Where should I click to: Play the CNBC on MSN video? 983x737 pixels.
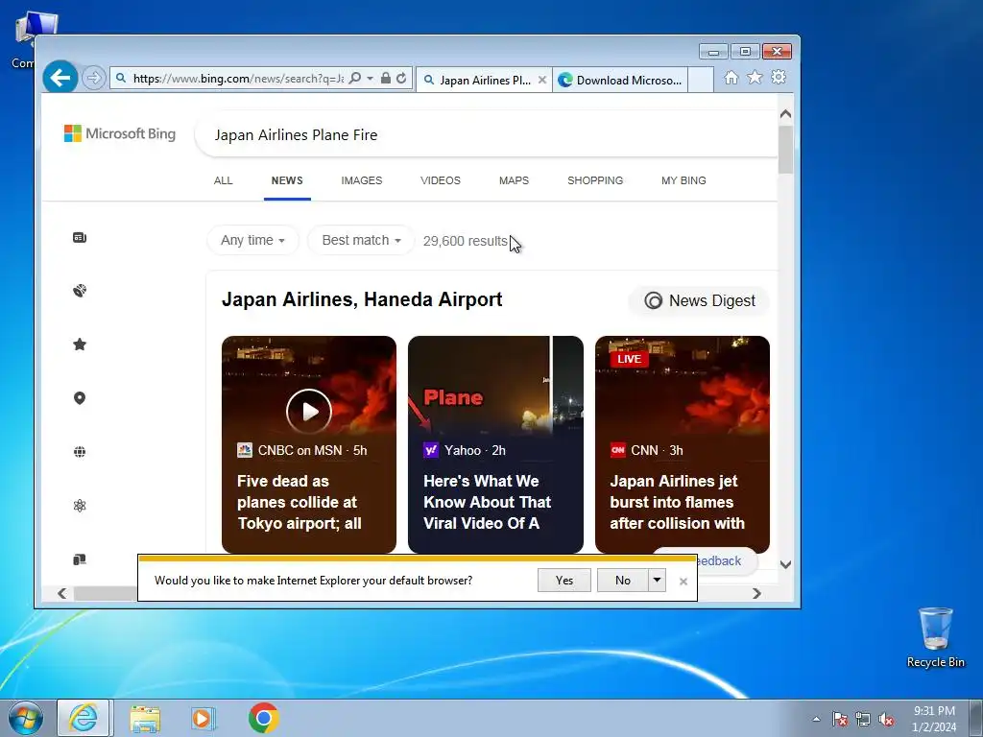coord(309,411)
